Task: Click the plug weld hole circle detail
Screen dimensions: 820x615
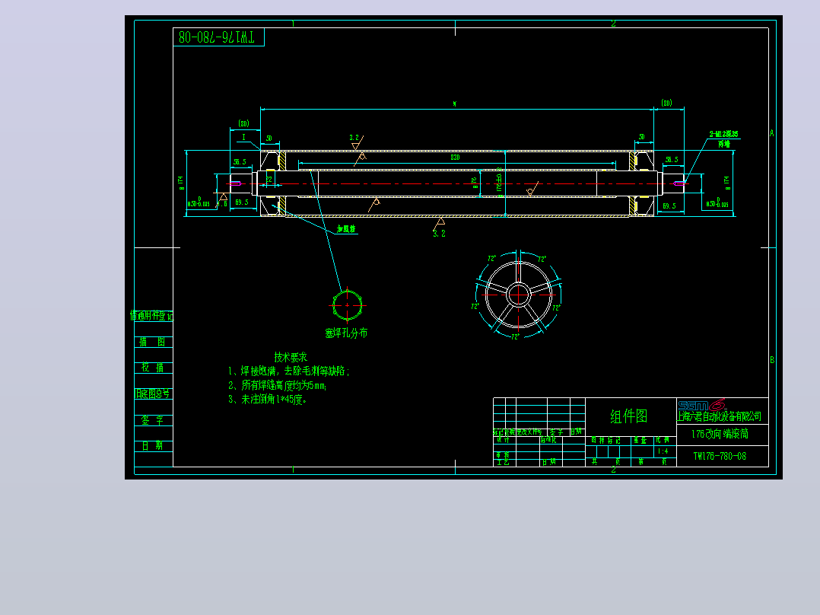Action: point(347,305)
